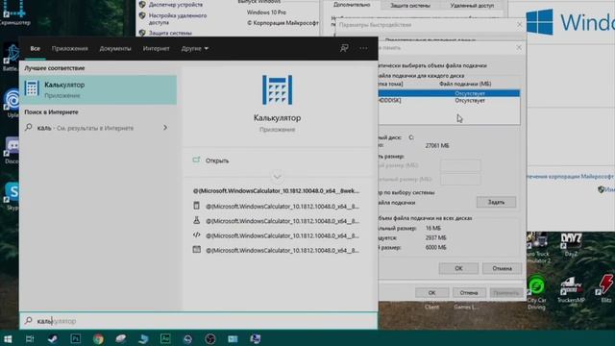Click Диспетчер устройств link in System window

coord(176,5)
